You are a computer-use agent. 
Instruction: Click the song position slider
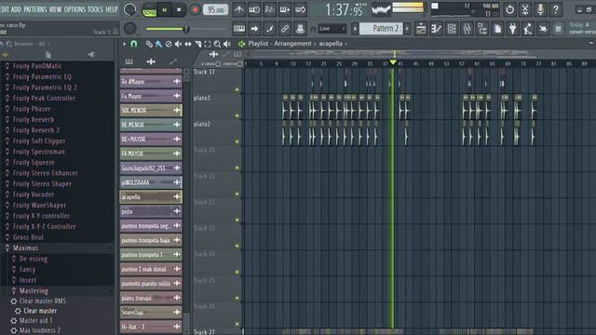(x=185, y=29)
